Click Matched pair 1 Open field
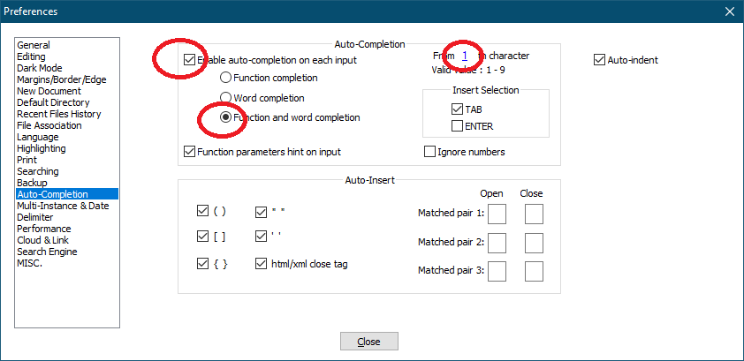744x361 pixels. [497, 214]
